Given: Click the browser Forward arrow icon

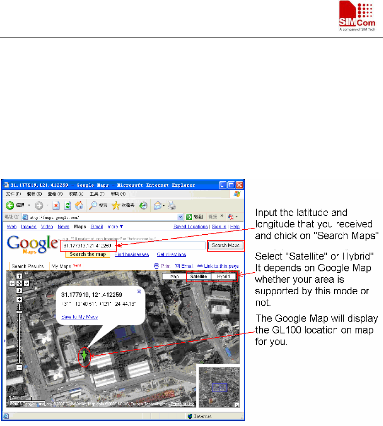Looking at the screenshot, I should [x=39, y=205].
